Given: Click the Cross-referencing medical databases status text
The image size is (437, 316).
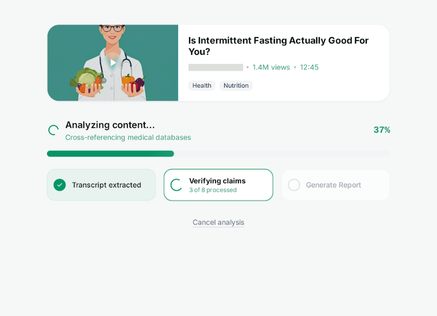Looking at the screenshot, I should (128, 137).
